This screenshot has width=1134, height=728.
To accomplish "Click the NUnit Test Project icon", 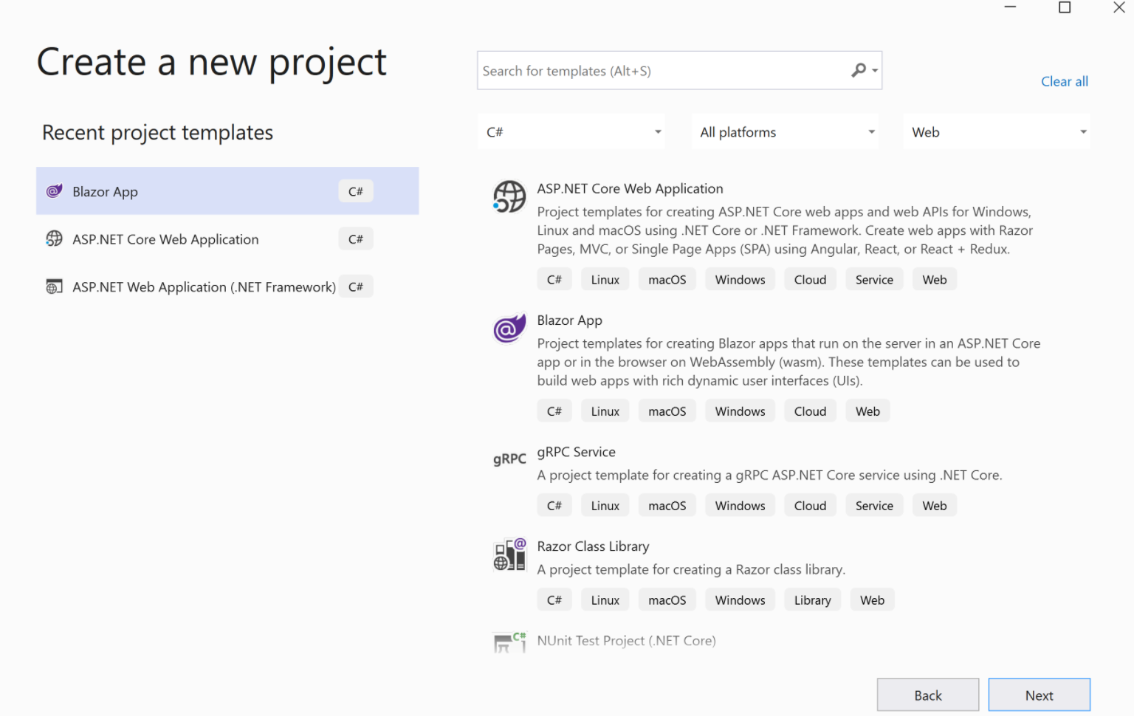I will coord(509,642).
